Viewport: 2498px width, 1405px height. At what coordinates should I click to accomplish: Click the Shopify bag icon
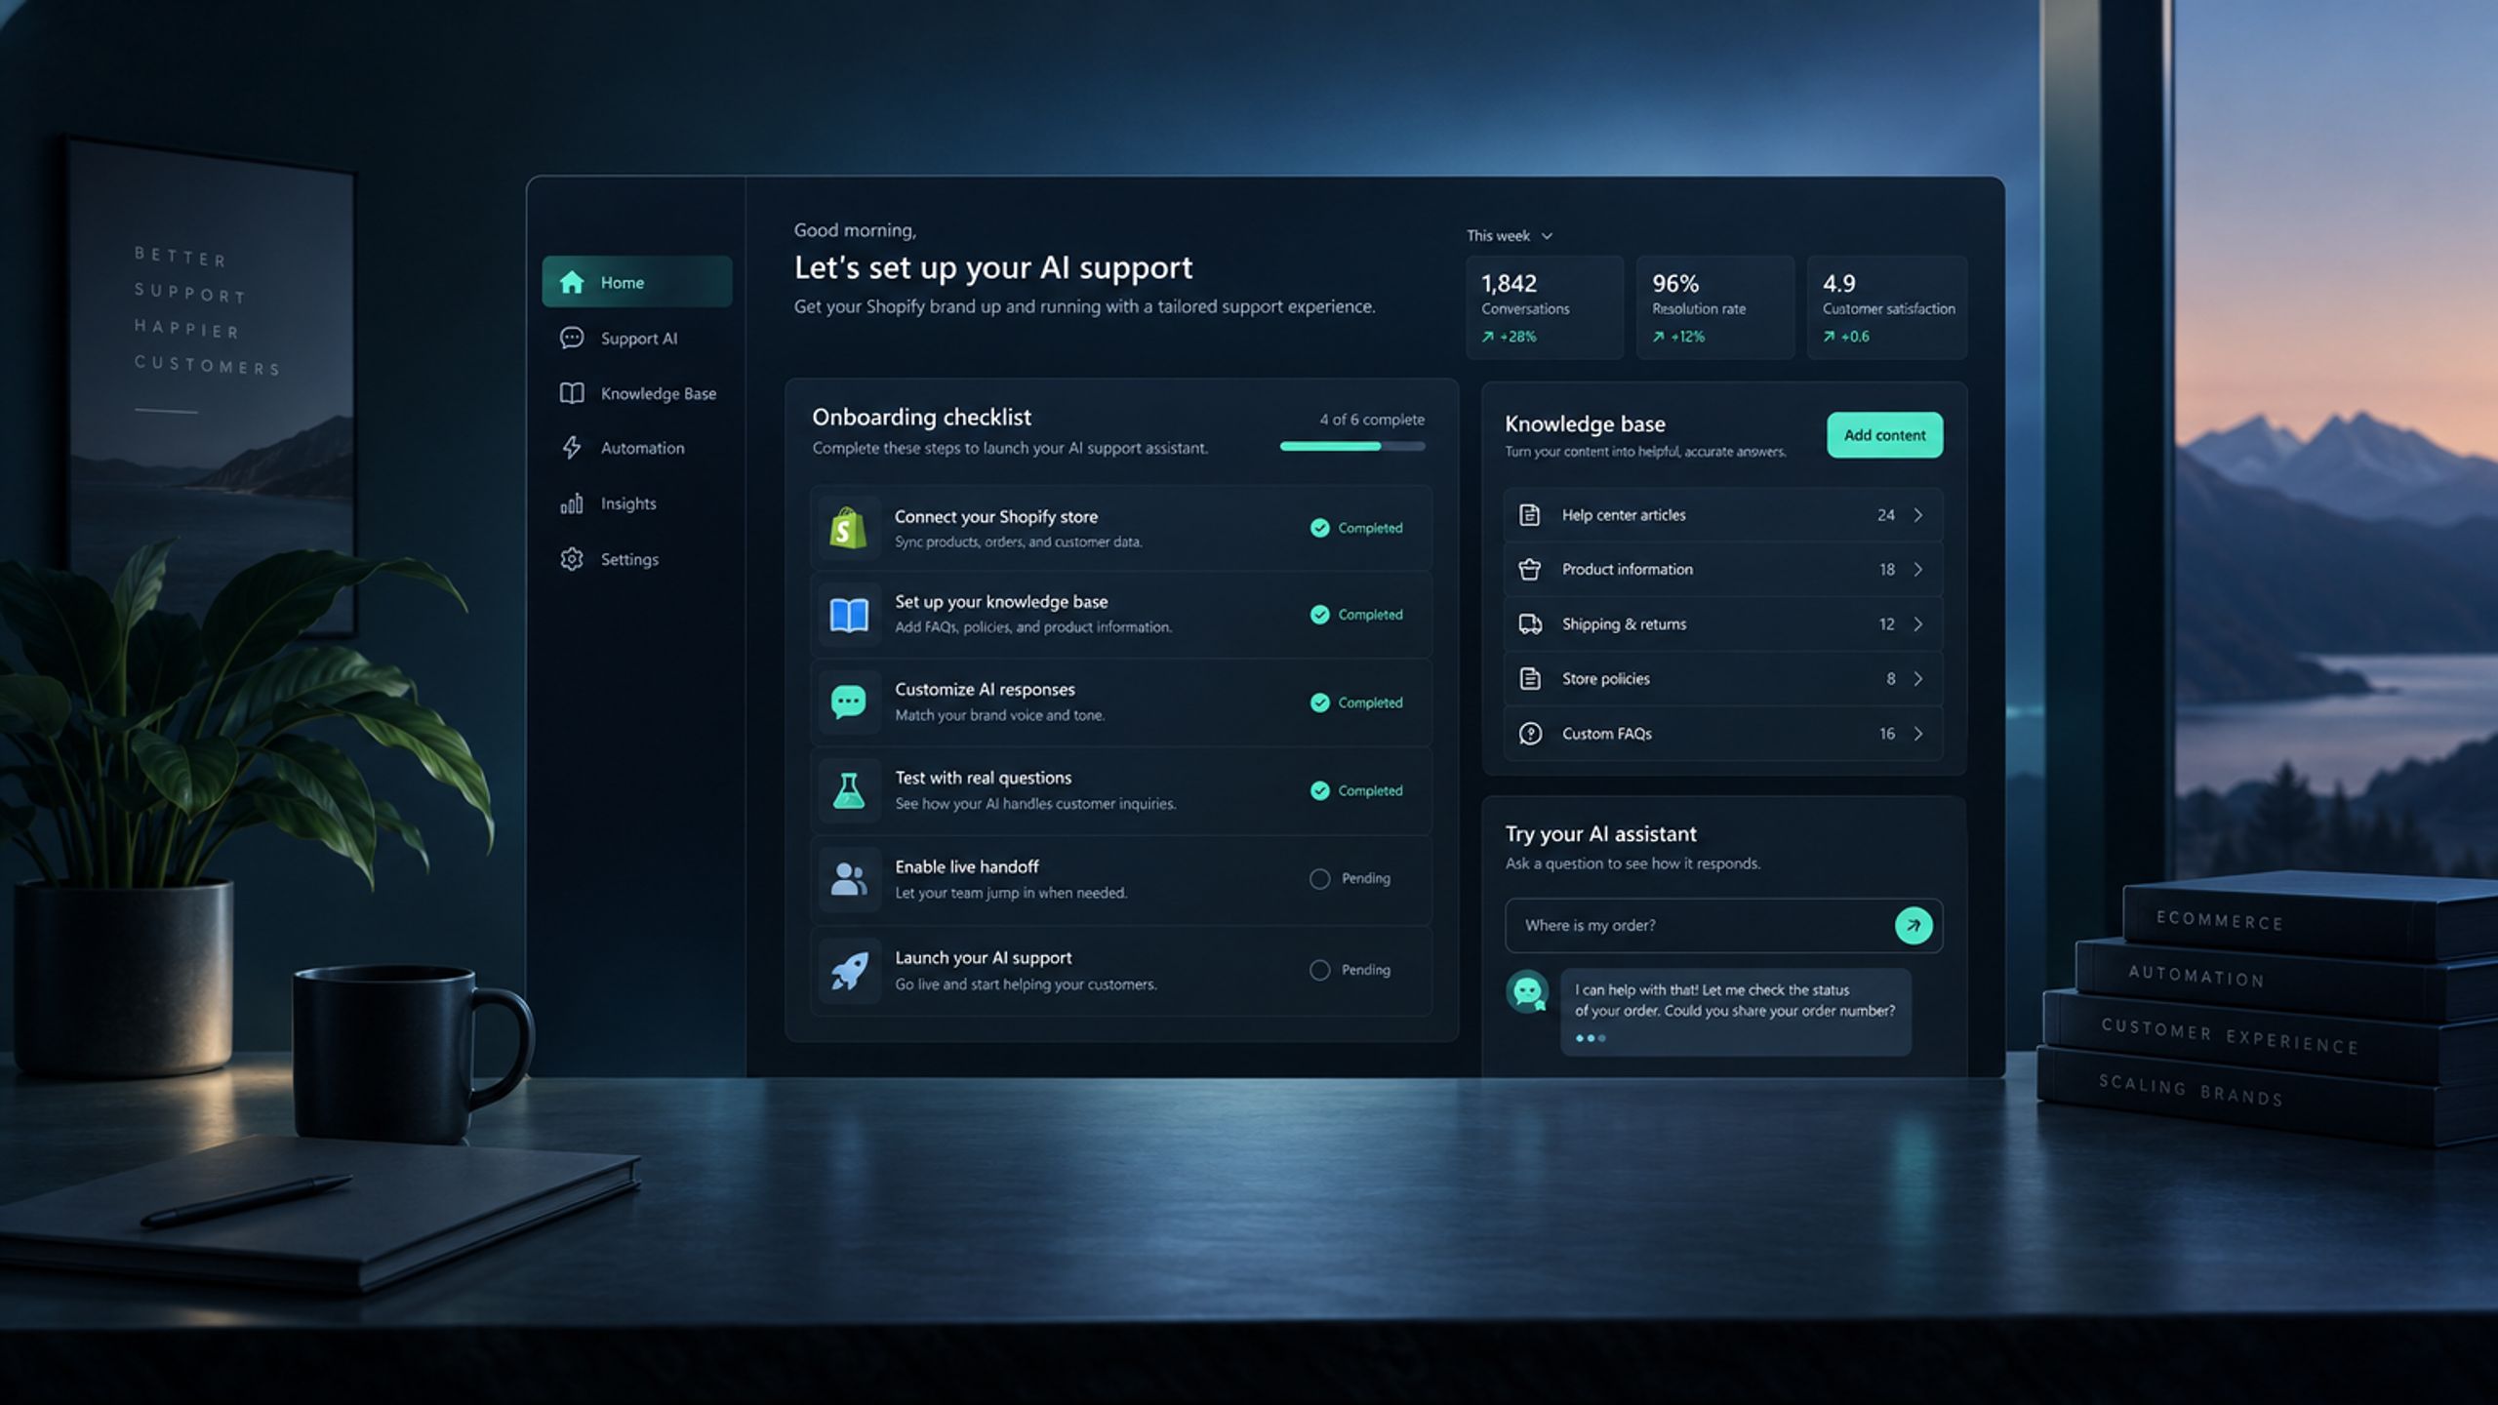click(848, 528)
